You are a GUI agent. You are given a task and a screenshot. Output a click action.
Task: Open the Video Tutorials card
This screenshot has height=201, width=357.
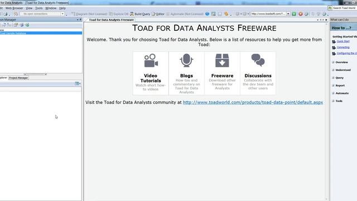151,73
